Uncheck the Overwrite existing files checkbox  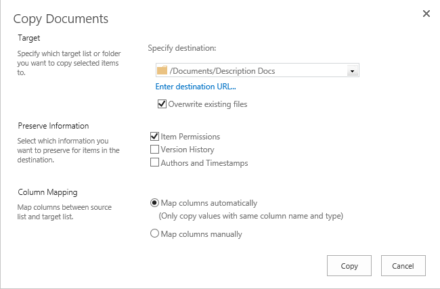click(x=162, y=104)
